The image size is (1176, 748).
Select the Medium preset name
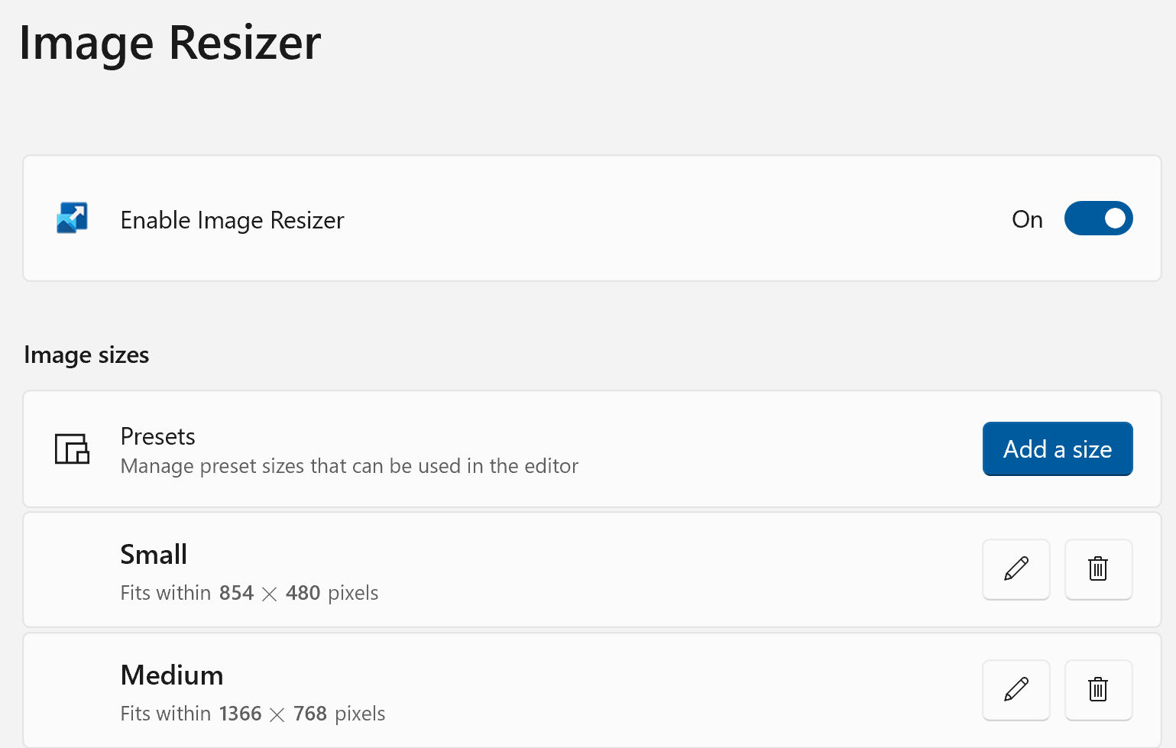[x=172, y=675]
